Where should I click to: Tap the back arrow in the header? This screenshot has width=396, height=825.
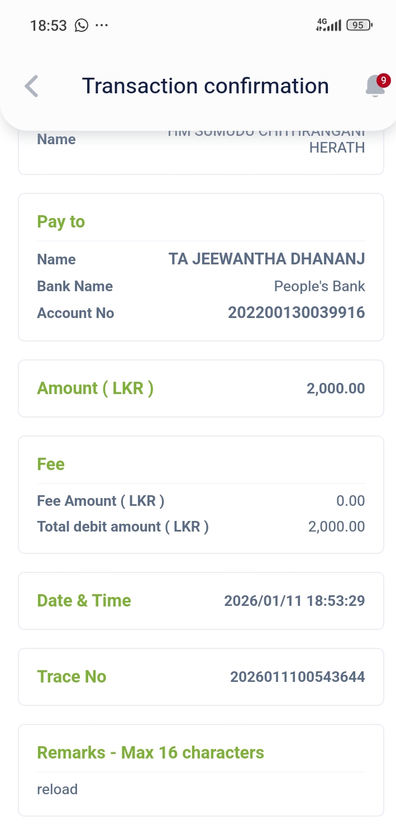(32, 87)
